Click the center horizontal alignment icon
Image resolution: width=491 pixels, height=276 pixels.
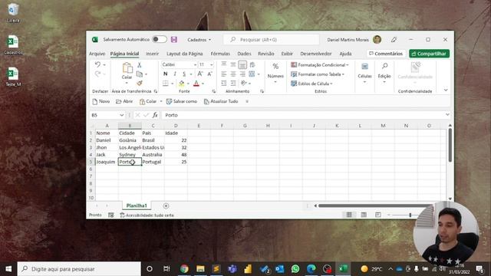233,74
